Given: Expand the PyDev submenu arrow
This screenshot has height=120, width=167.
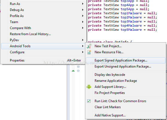Looking at the screenshot, I should [x=83, y=40].
